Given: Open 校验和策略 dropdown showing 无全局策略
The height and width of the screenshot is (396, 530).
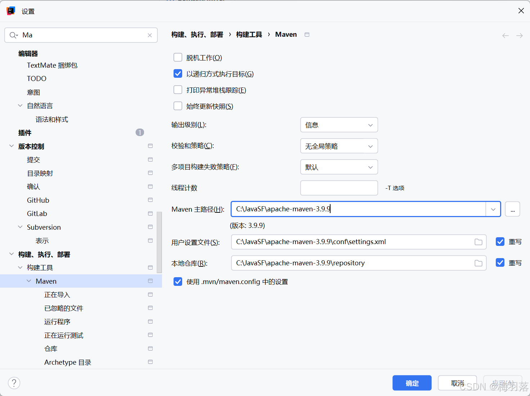Looking at the screenshot, I should [x=339, y=146].
